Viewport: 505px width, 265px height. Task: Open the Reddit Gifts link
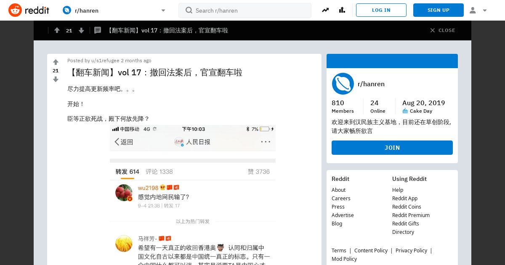(x=405, y=223)
